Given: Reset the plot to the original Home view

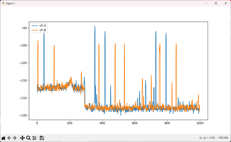Looking at the screenshot, I should coord(3,138).
